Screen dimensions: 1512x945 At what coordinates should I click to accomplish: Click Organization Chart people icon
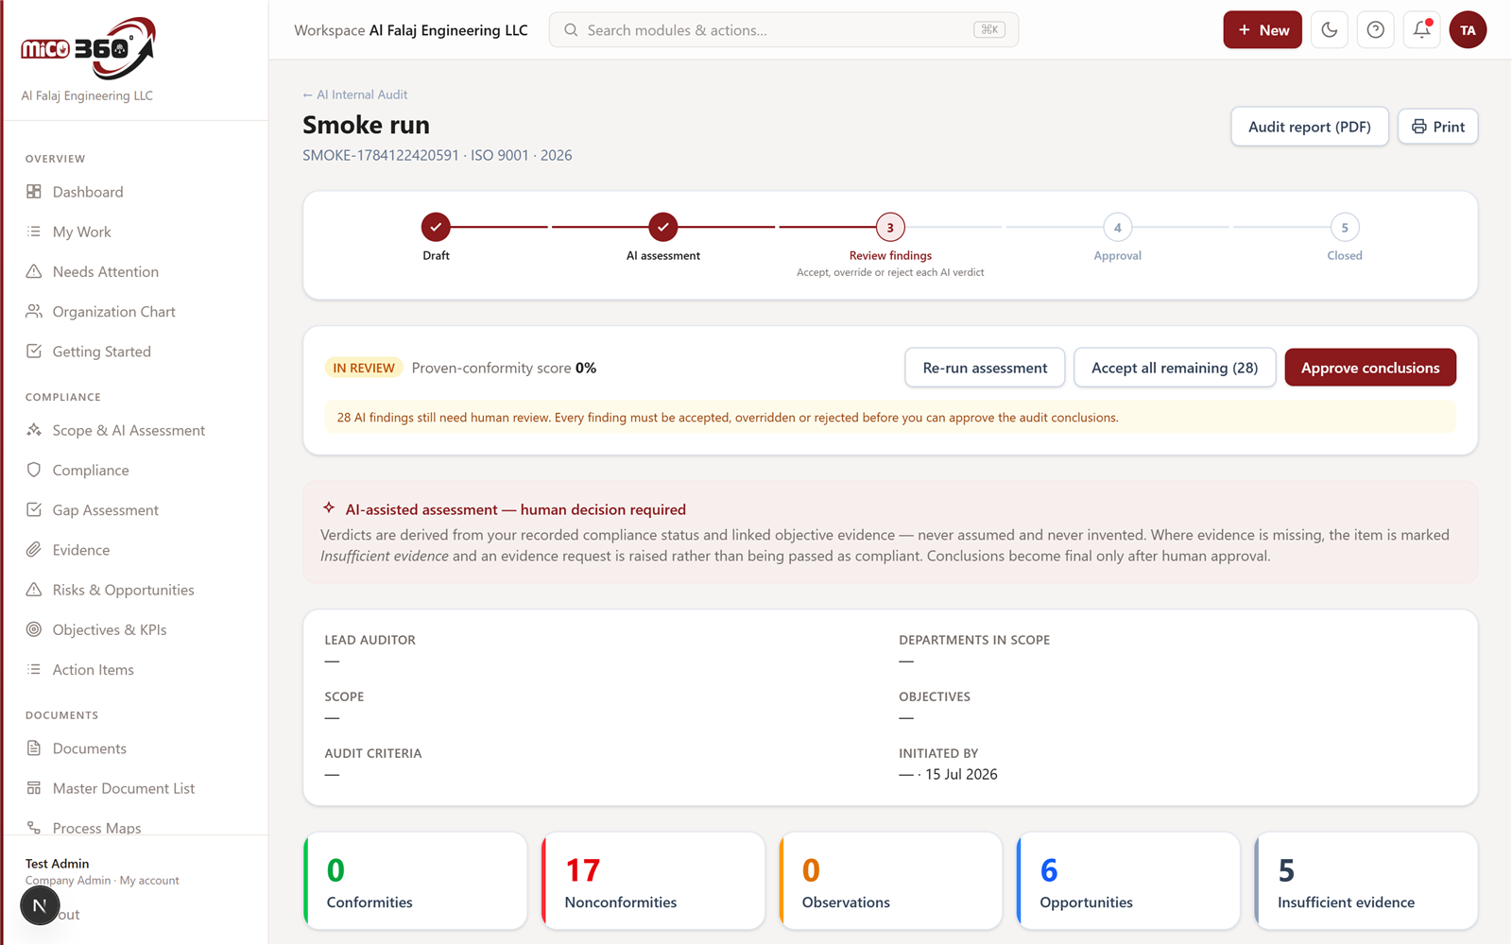click(34, 311)
